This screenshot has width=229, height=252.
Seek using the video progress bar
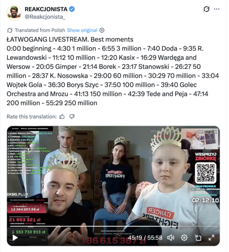point(113,226)
